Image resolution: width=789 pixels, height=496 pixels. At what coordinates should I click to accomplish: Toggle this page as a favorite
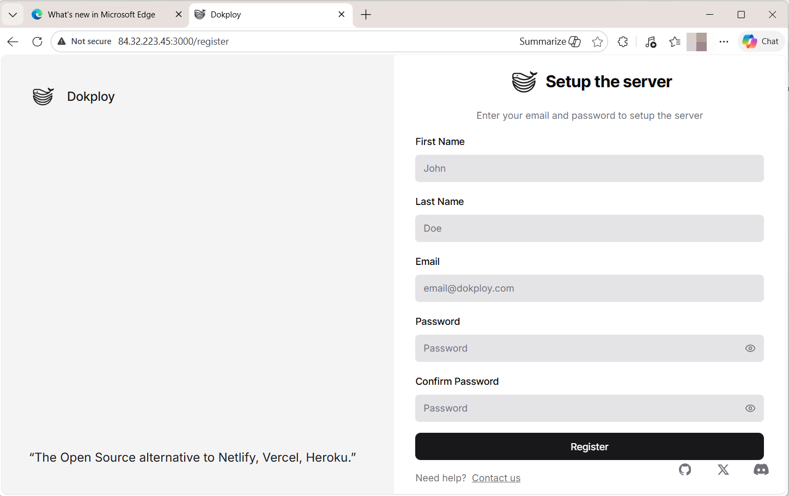597,41
